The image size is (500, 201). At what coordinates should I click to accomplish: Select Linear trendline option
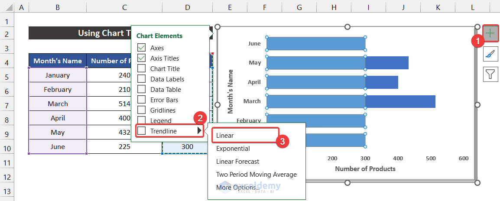(x=225, y=136)
